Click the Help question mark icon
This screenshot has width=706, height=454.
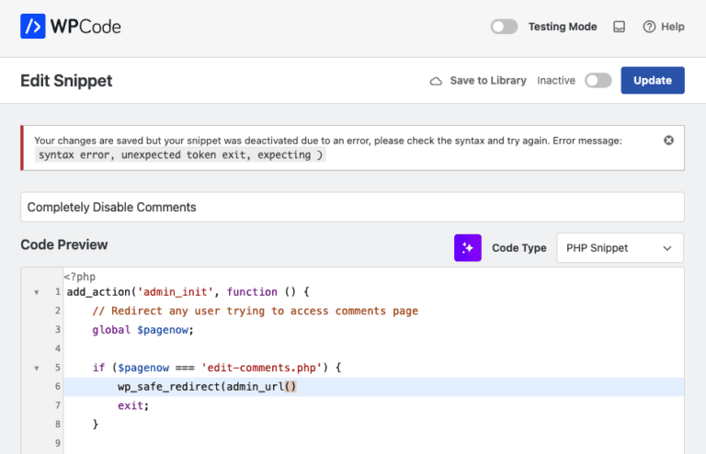tap(649, 27)
